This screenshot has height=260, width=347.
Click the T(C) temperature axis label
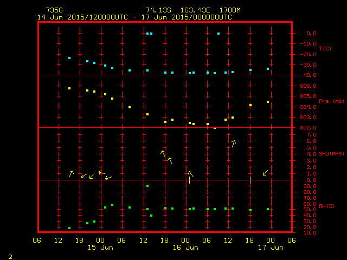pos(325,49)
